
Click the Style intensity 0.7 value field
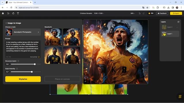(7, 72)
